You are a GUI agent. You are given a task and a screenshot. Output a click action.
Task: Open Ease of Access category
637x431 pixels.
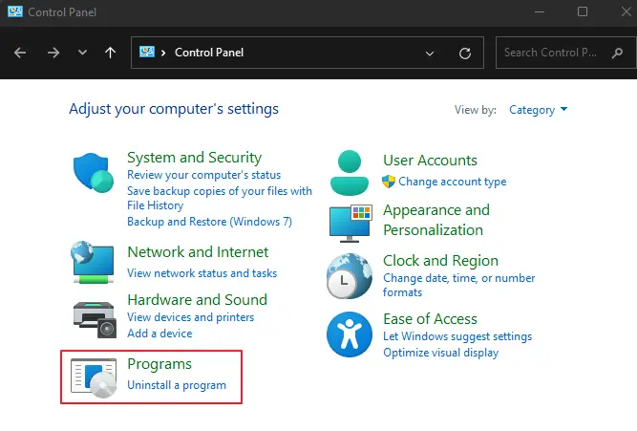pos(430,319)
